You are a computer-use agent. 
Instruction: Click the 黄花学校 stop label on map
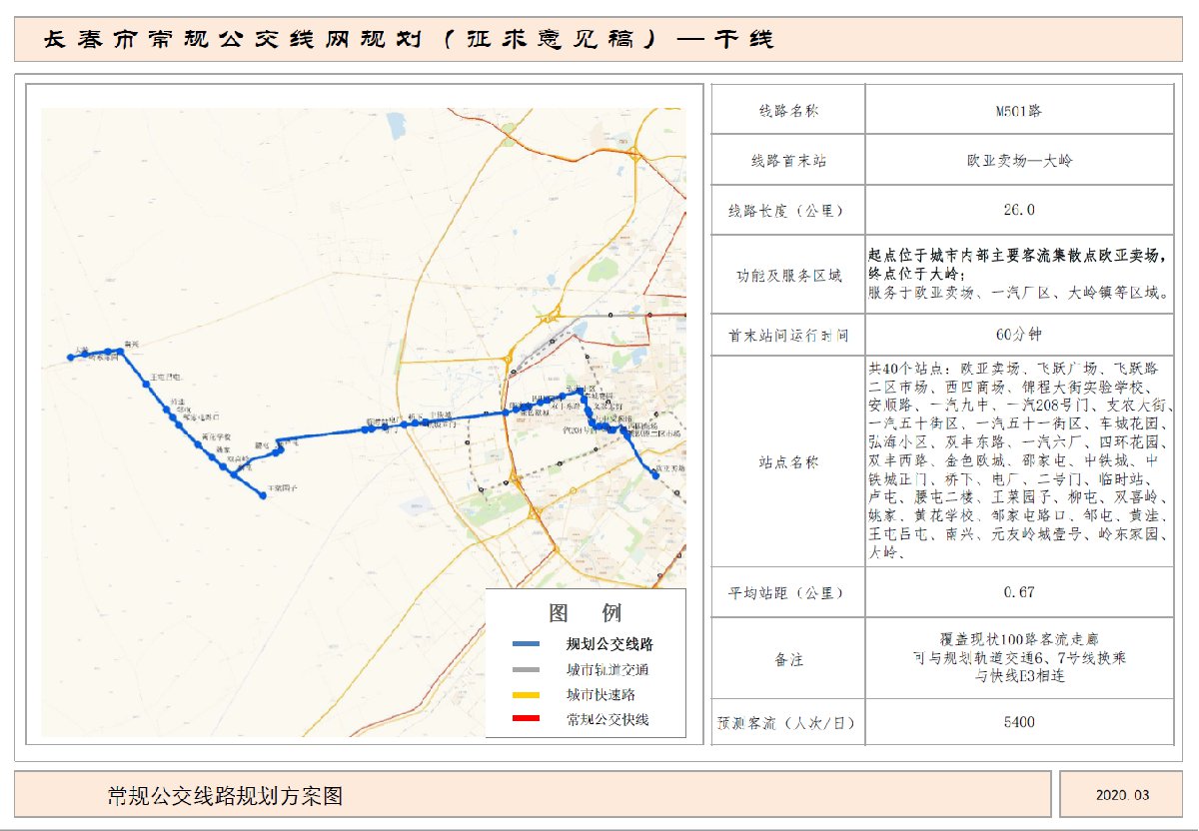[x=217, y=437]
